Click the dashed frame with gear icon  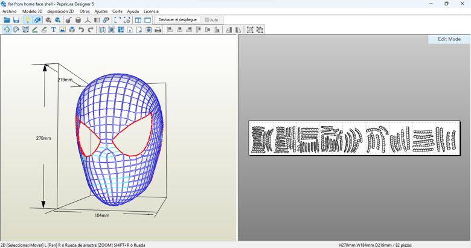tap(127, 20)
